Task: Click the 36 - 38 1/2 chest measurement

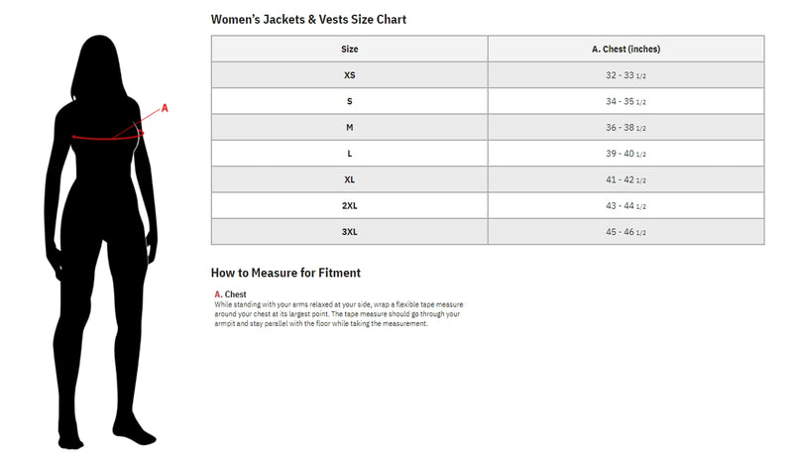Action: pyautogui.click(x=625, y=127)
